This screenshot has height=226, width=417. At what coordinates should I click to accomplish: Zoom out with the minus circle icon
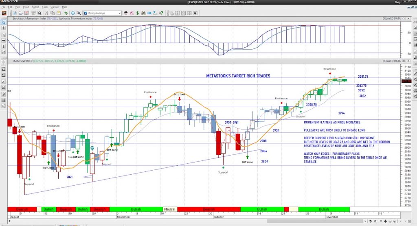point(390,221)
